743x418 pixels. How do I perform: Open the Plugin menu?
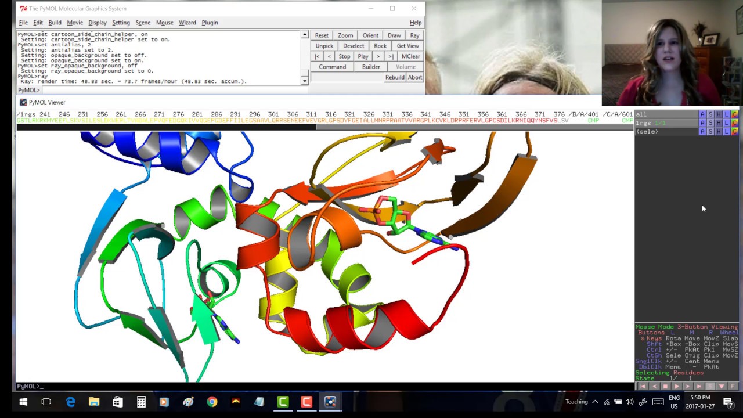(210, 23)
